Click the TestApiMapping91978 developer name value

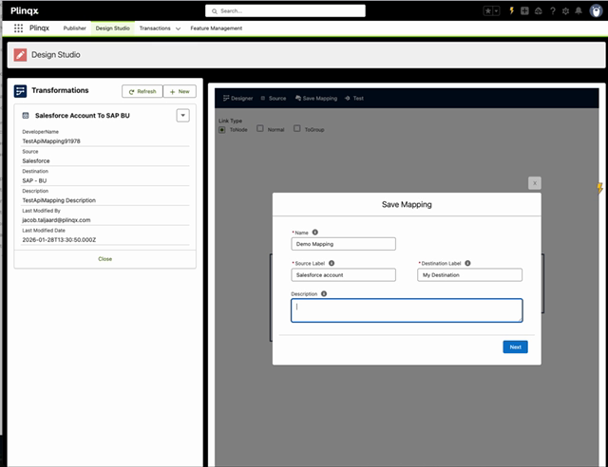pyautogui.click(x=51, y=141)
